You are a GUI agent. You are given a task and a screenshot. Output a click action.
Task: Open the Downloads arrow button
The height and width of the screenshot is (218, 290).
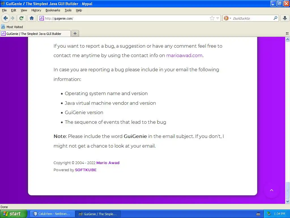(285, 18)
